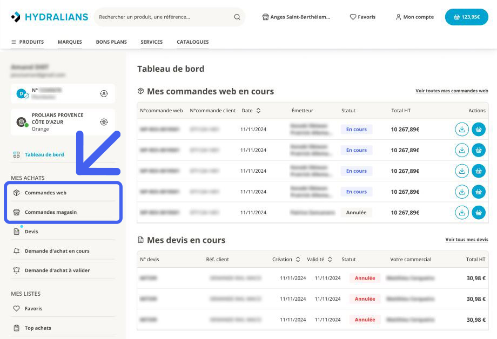
Task: Open Mon compte user menu
Action: tap(414, 17)
